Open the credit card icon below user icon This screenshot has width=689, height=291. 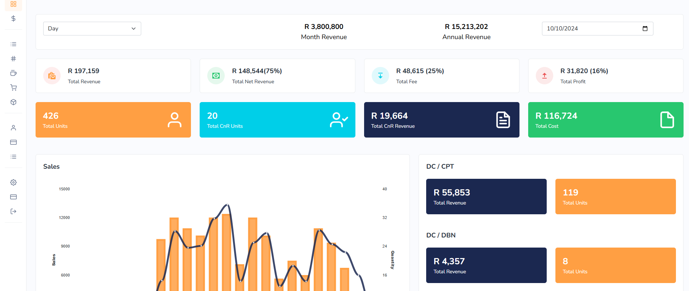[x=13, y=142]
